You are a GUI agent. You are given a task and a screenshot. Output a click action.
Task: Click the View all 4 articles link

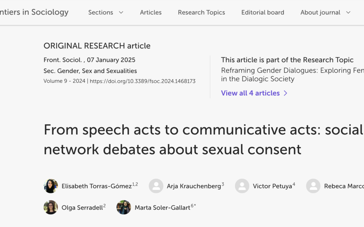(250, 93)
